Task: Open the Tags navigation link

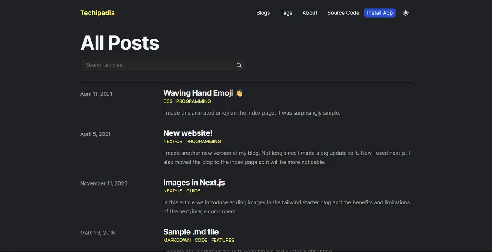Action: pyautogui.click(x=286, y=13)
